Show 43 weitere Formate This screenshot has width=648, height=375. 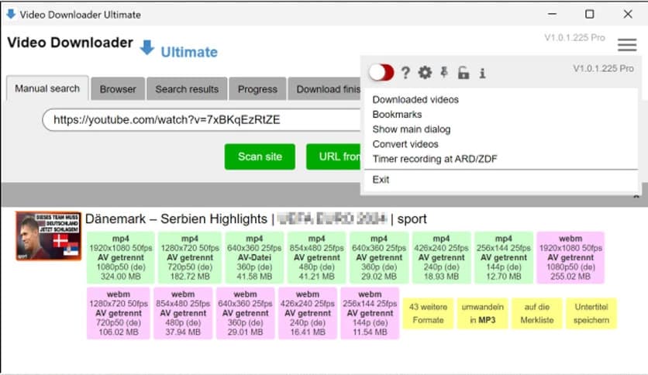coord(428,314)
